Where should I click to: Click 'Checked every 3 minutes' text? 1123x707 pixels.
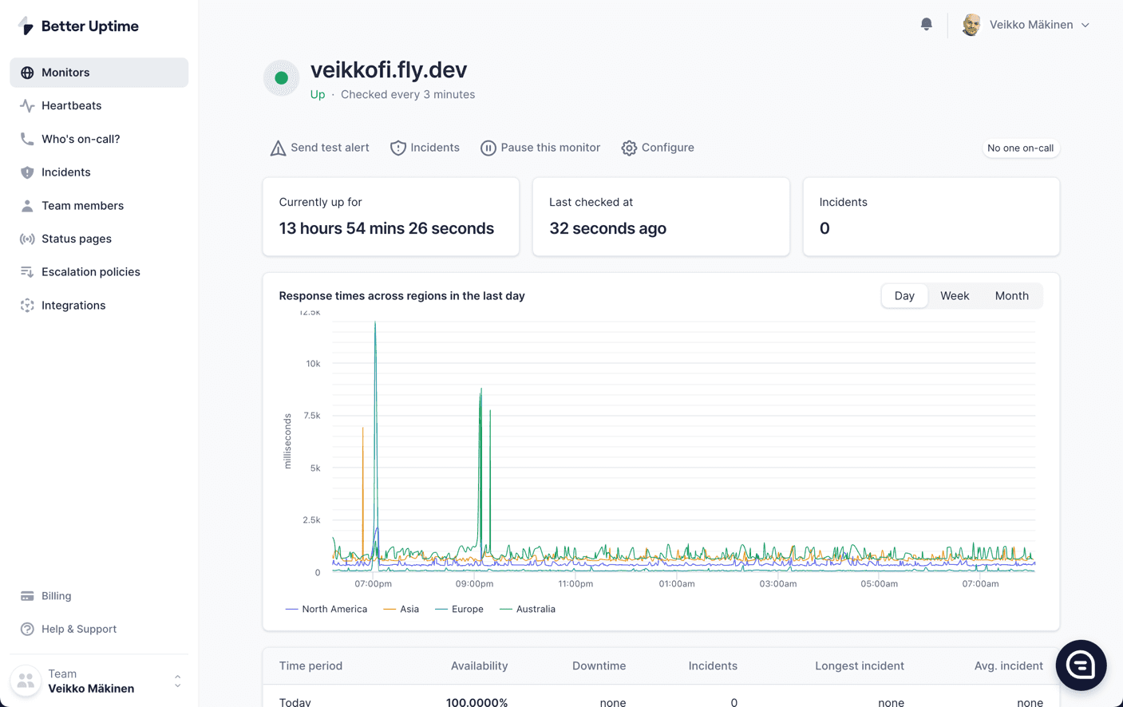click(408, 95)
